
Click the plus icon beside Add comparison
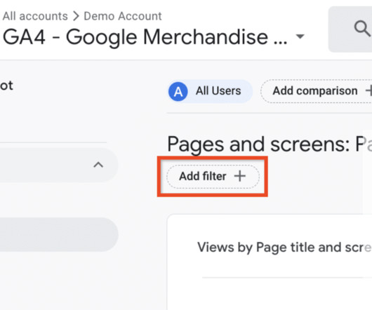coord(369,90)
